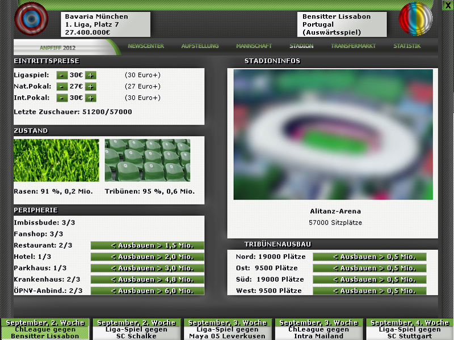Screen dimensions: 454x340
Task: Click the Restaurant: 2/3 label
Action: tap(43, 245)
